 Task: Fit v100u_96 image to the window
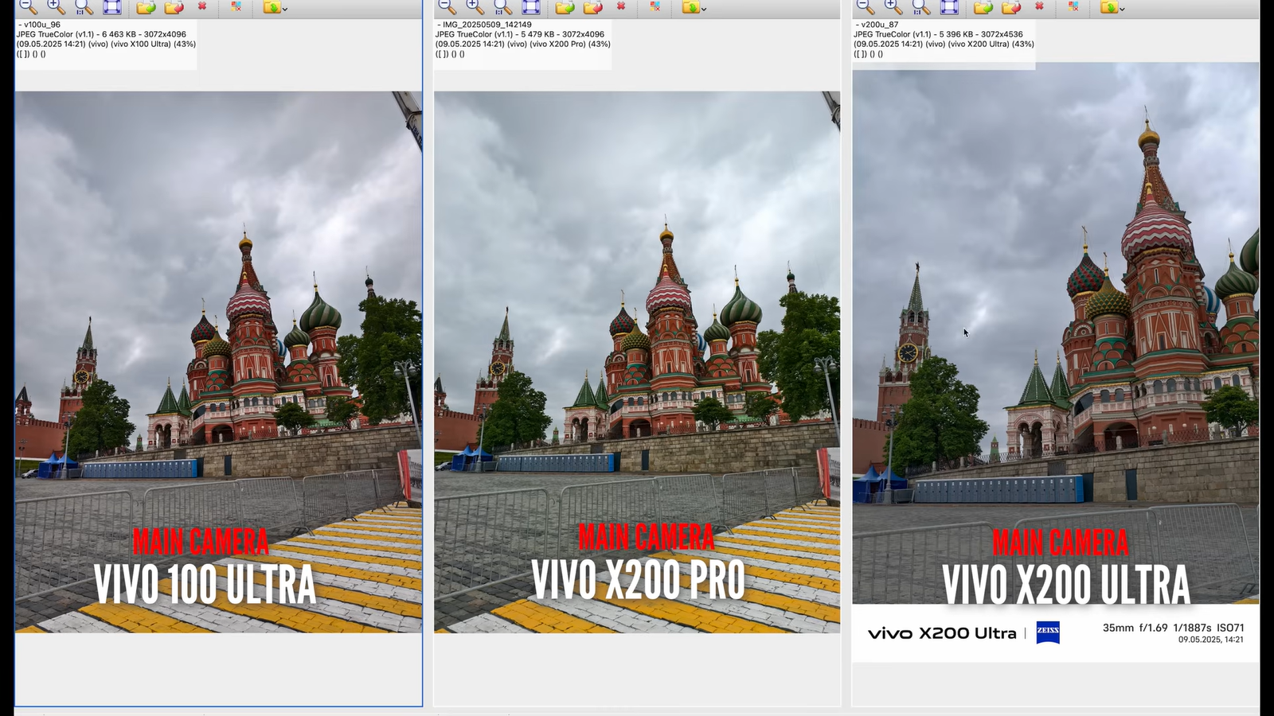click(112, 7)
